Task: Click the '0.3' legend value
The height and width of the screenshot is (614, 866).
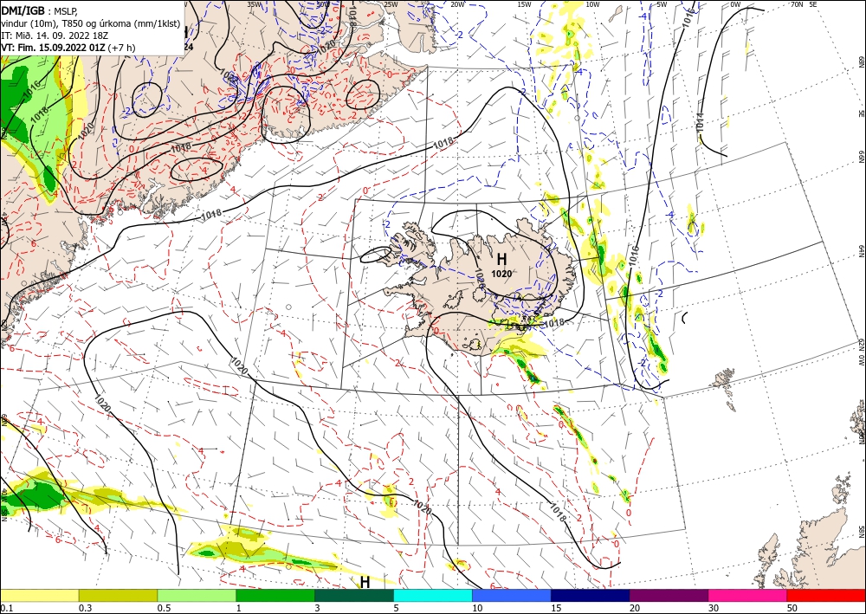Action: pos(85,608)
